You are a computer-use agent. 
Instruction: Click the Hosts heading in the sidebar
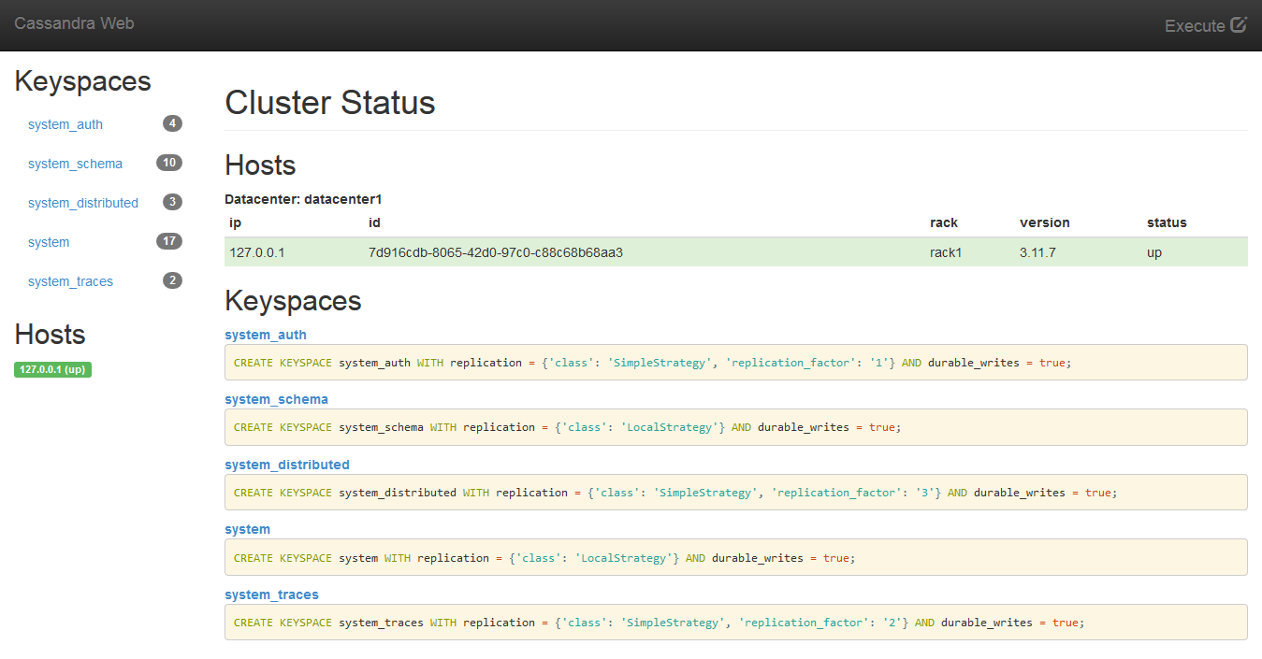pos(50,335)
